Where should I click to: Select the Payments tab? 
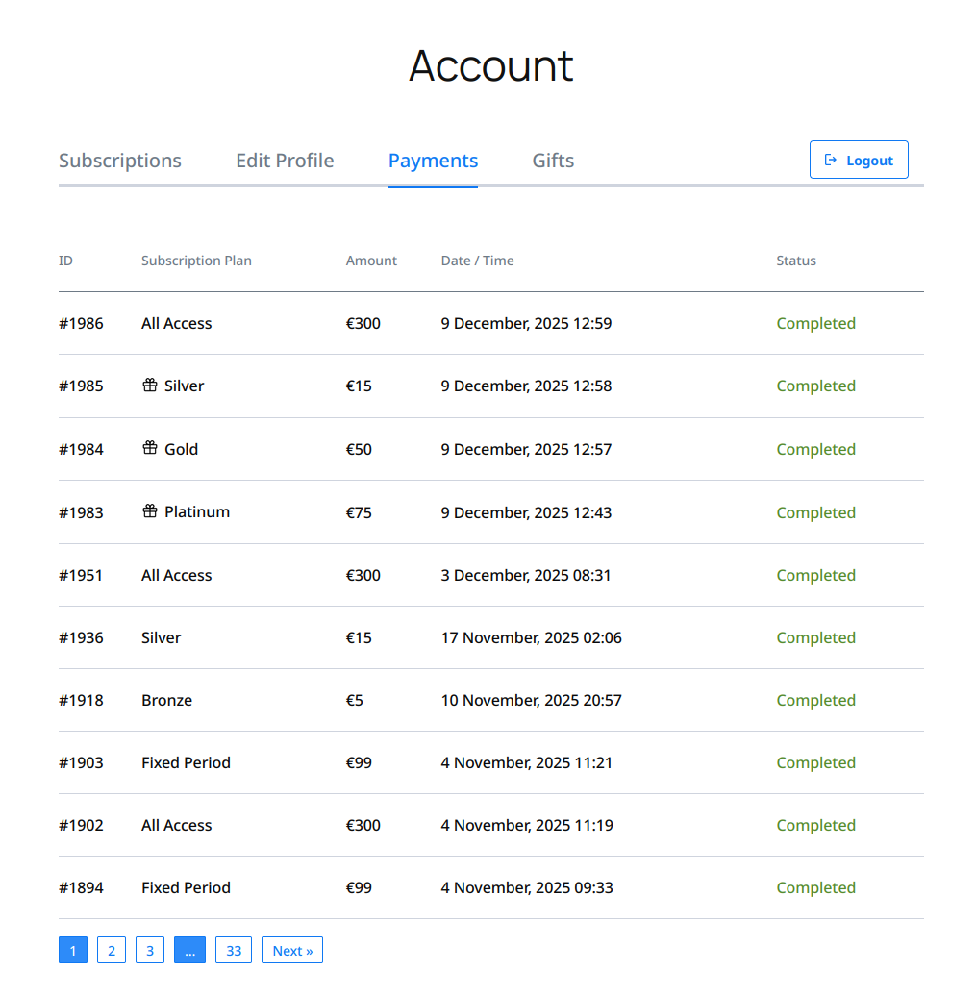tap(433, 161)
